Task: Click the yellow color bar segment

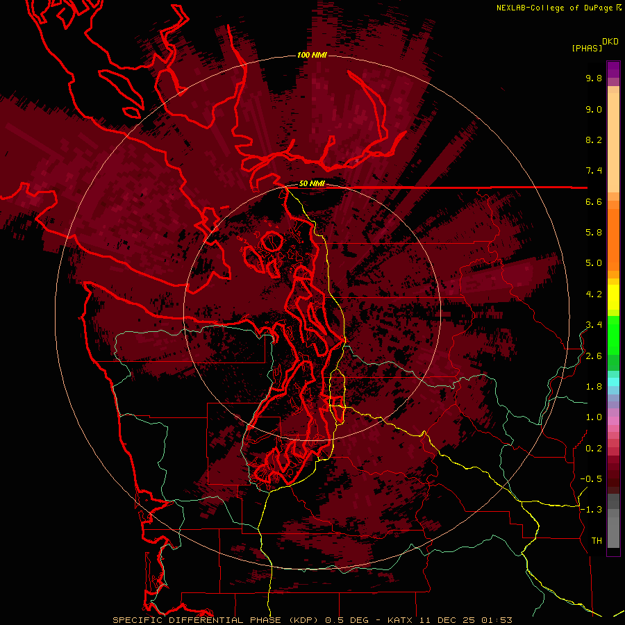Action: (613, 297)
